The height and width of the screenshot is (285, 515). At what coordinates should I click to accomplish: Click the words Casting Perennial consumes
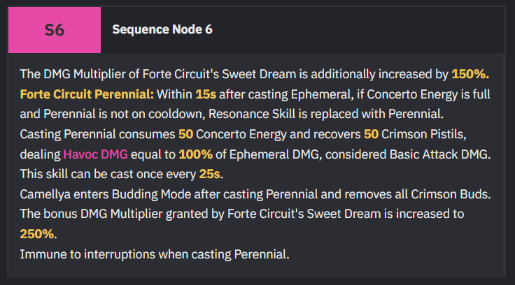coord(97,134)
